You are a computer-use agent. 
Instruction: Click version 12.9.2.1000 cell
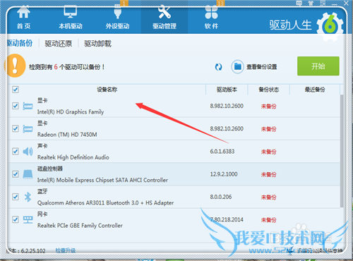pyautogui.click(x=224, y=174)
